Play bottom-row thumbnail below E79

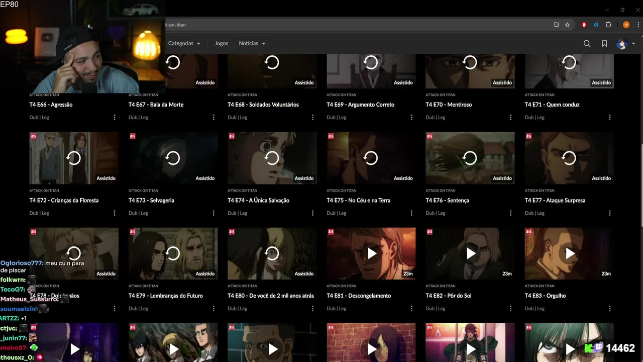click(x=173, y=348)
